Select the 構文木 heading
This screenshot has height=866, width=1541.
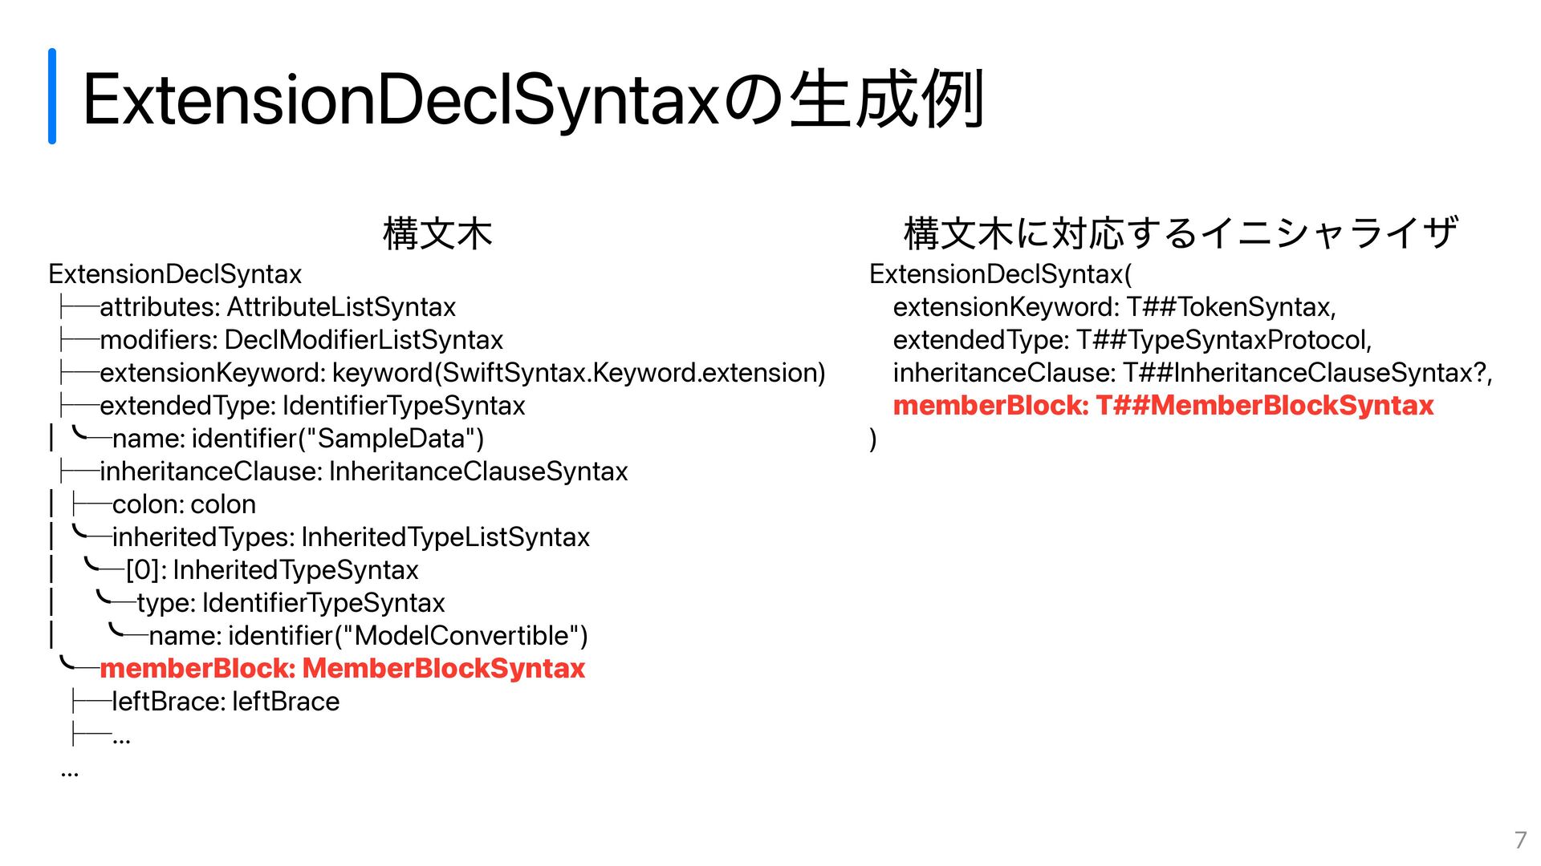click(437, 233)
